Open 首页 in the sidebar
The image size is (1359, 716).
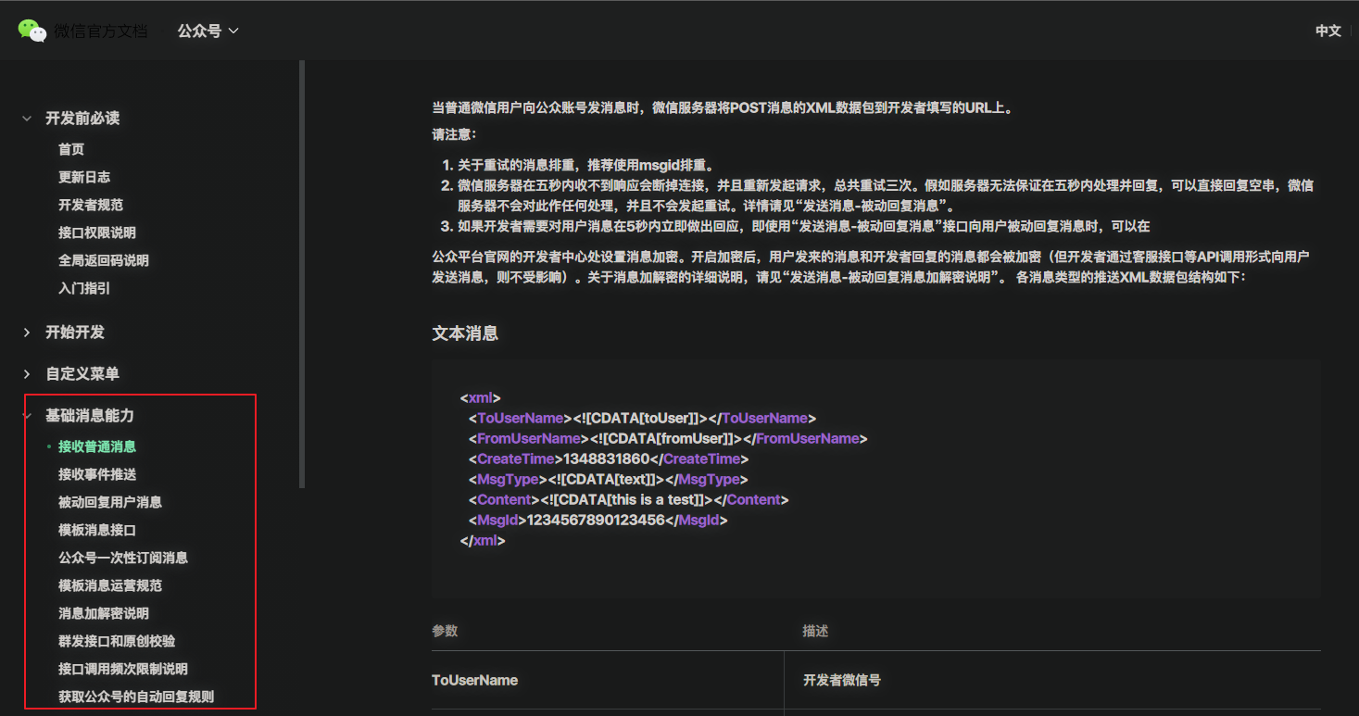pyautogui.click(x=71, y=149)
